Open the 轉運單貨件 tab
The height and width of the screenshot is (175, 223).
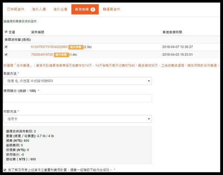(111, 9)
